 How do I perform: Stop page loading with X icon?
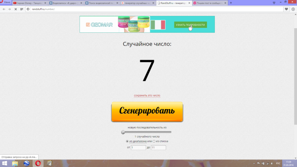[x=15, y=9]
